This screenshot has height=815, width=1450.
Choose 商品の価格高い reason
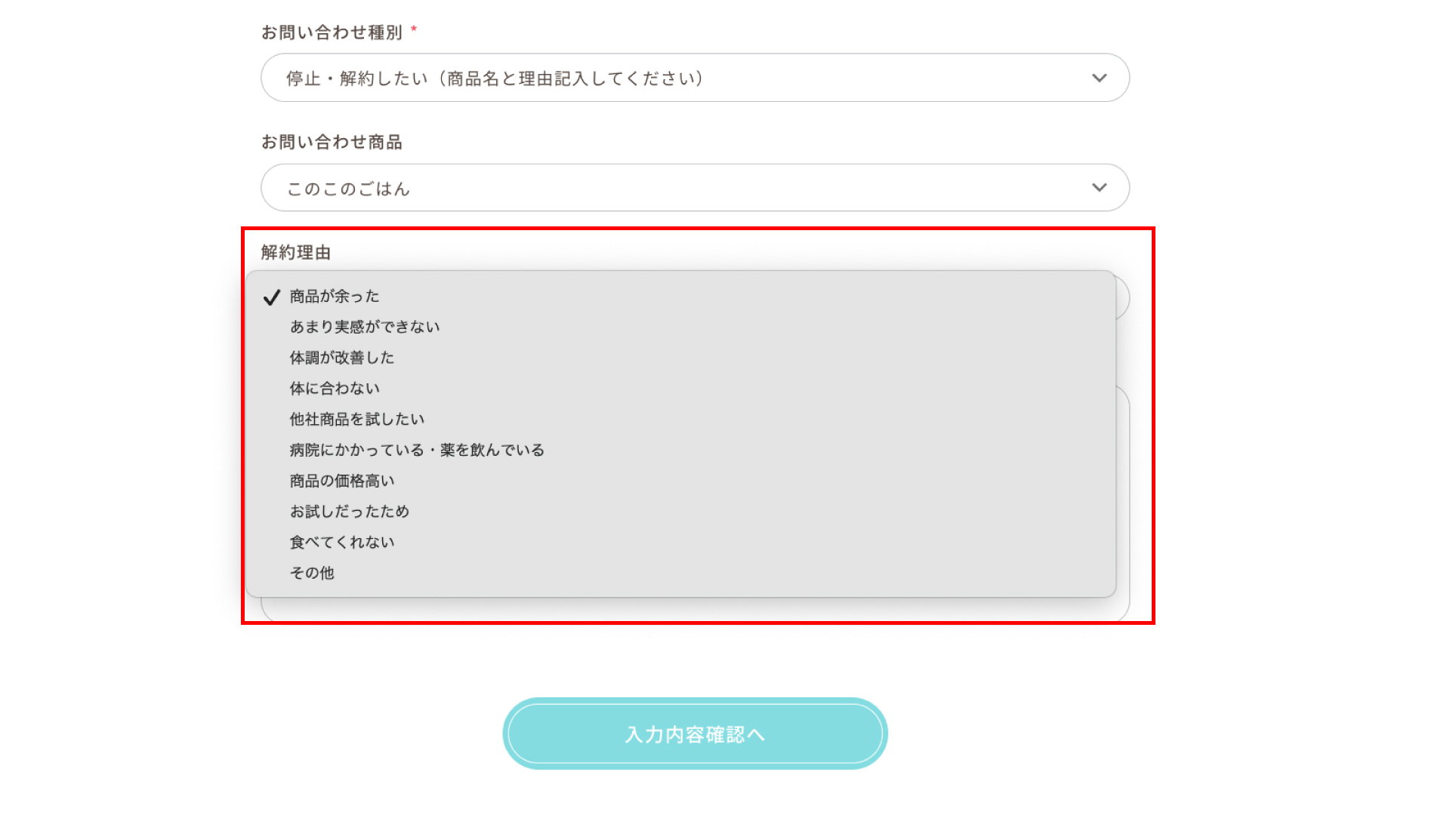point(680,481)
